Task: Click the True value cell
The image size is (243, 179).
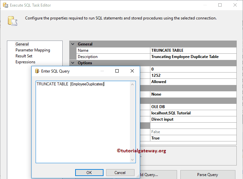Action: [193, 138]
